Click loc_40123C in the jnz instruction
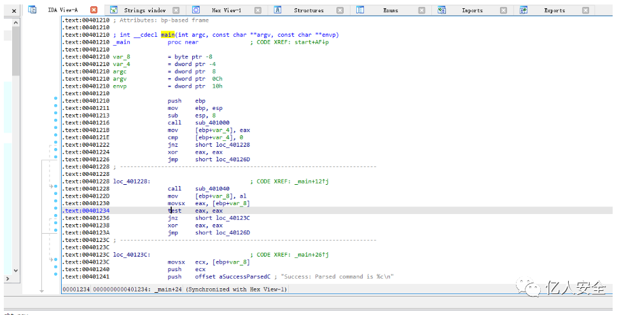Image resolution: width=626 pixels, height=315 pixels. click(233, 218)
